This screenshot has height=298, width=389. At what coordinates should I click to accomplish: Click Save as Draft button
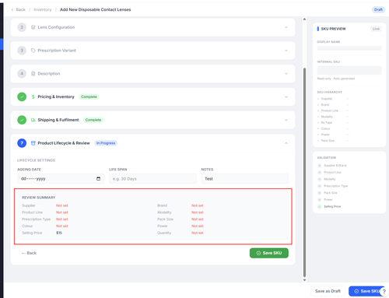pyautogui.click(x=328, y=291)
